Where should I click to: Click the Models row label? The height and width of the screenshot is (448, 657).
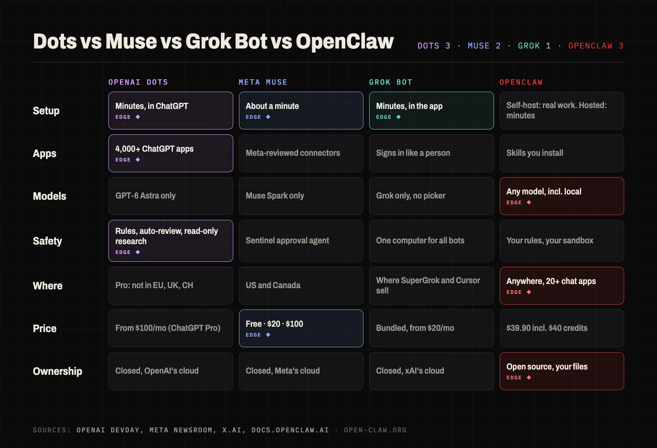[x=49, y=196]
